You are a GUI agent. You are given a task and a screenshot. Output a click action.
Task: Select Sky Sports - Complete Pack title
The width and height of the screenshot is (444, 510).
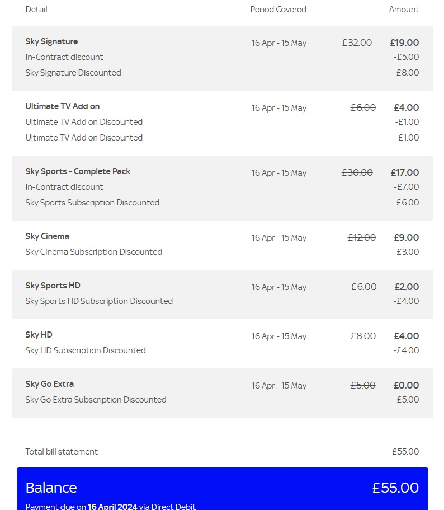pyautogui.click(x=78, y=171)
